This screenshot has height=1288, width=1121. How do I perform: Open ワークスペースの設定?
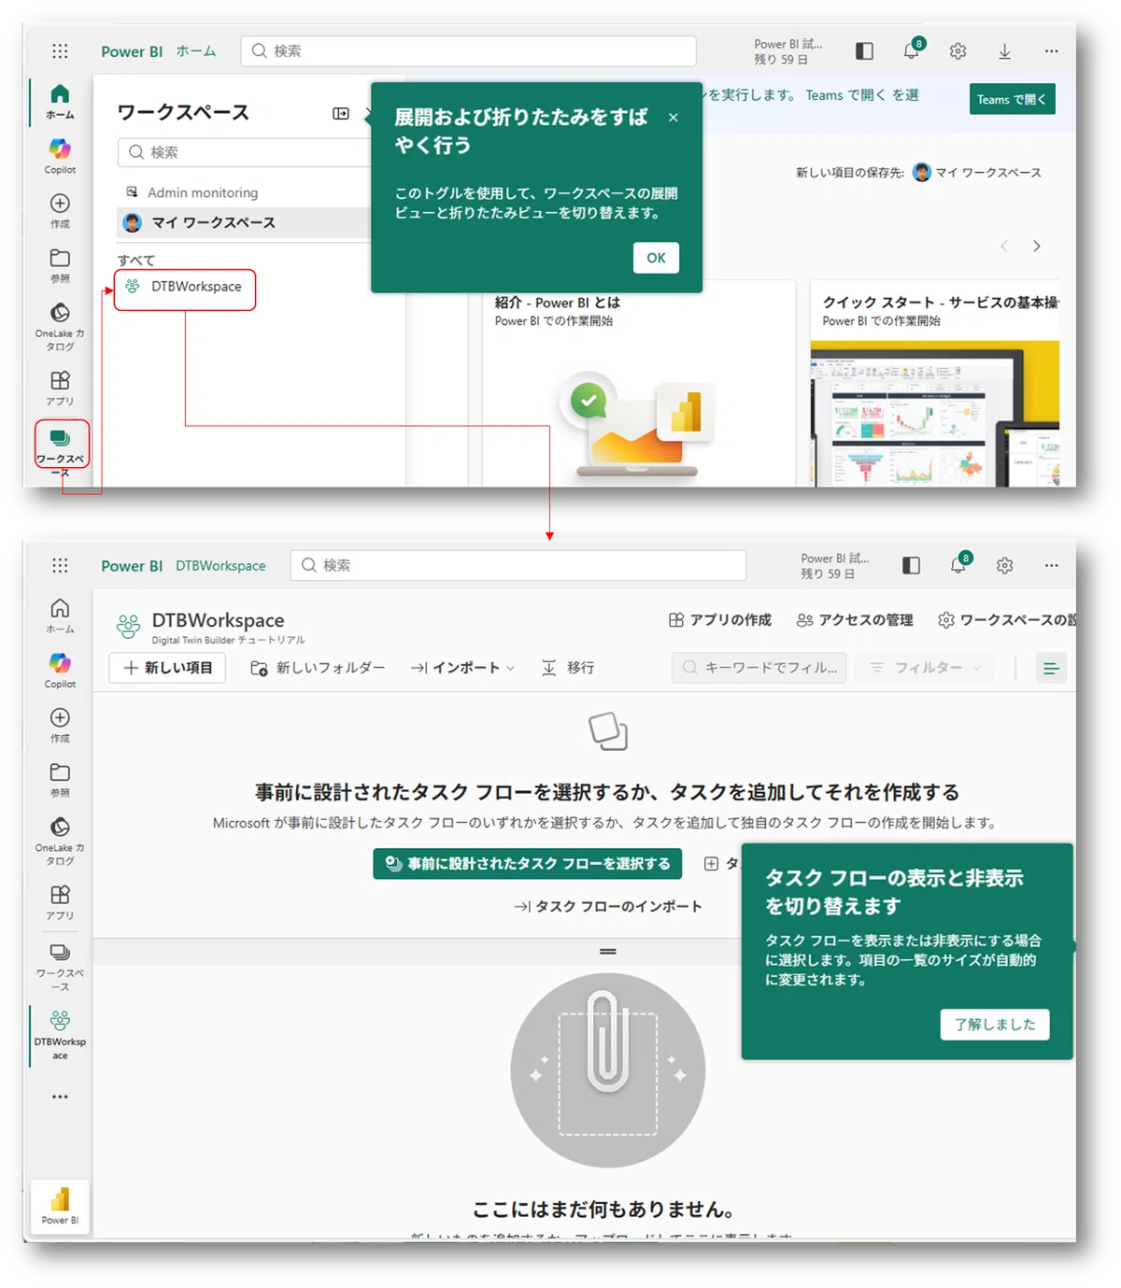pos(1006,620)
